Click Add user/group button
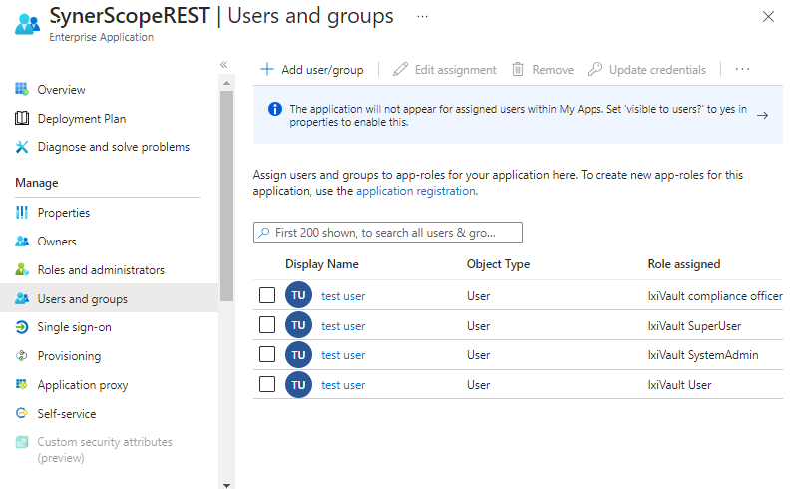Screen dimensions: 795x489 pos(312,70)
